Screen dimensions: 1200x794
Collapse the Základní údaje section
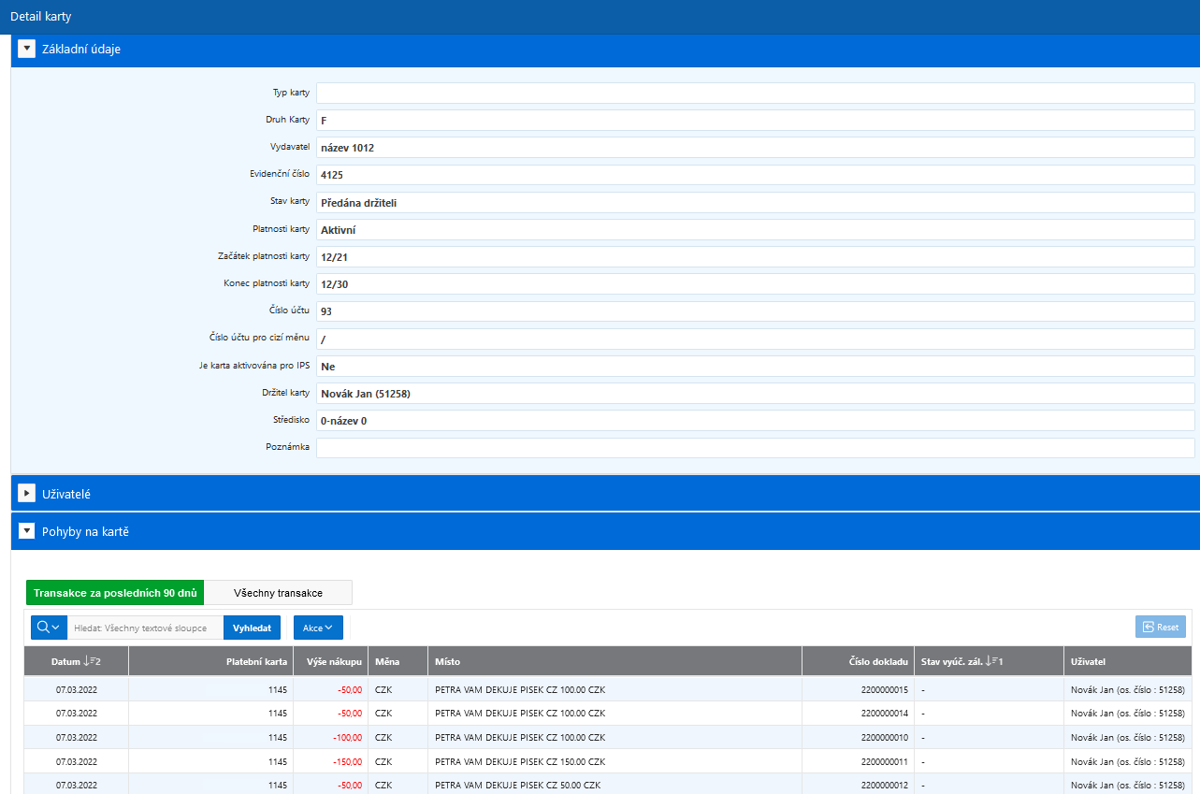click(26, 50)
